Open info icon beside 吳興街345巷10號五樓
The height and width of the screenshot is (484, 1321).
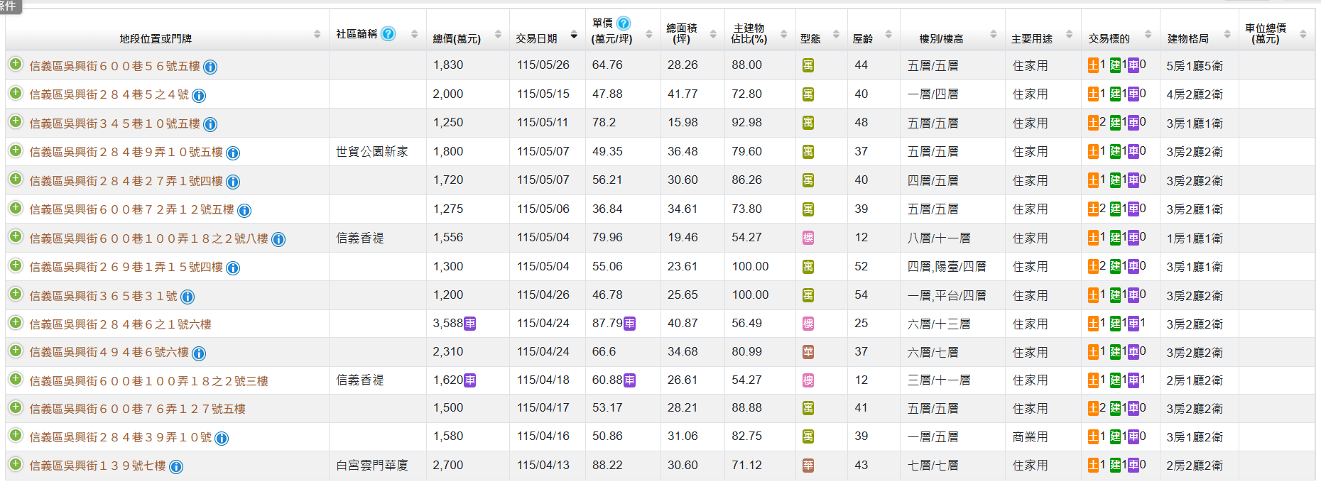[210, 124]
